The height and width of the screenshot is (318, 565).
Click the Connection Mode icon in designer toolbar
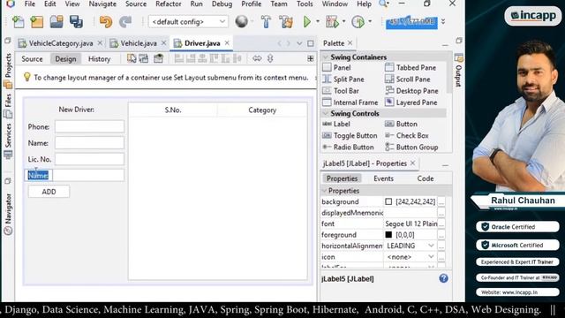click(x=144, y=58)
